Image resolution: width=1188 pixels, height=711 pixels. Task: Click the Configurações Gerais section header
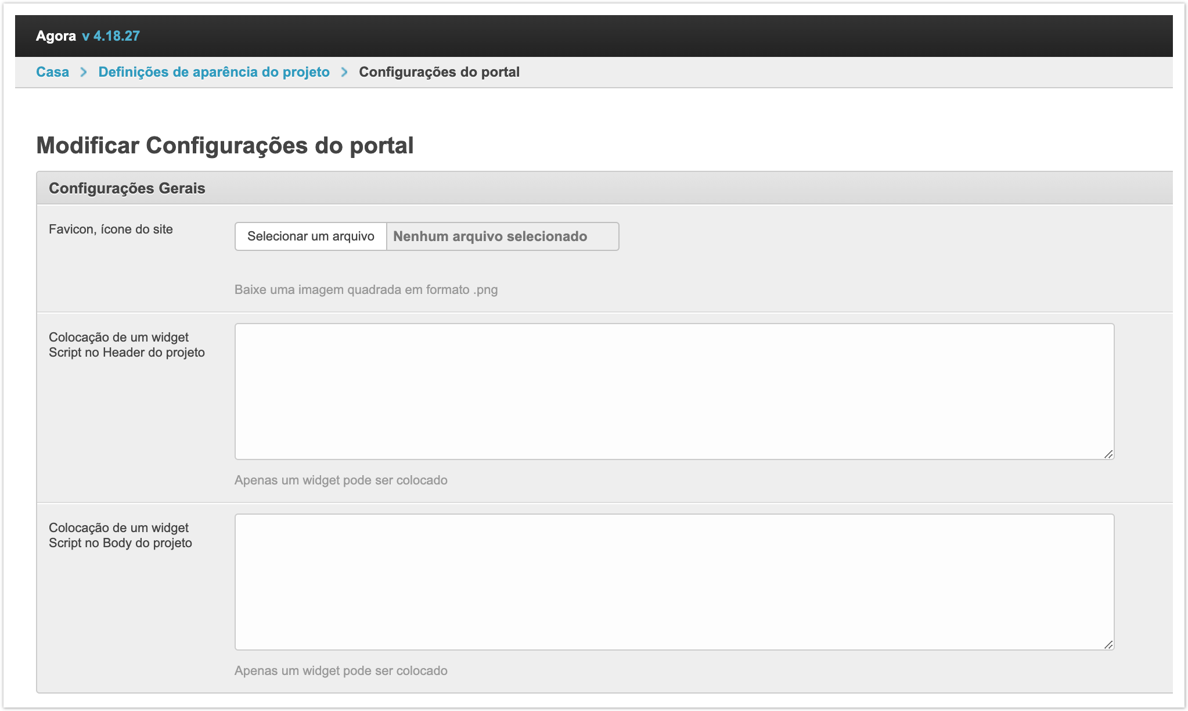(127, 188)
